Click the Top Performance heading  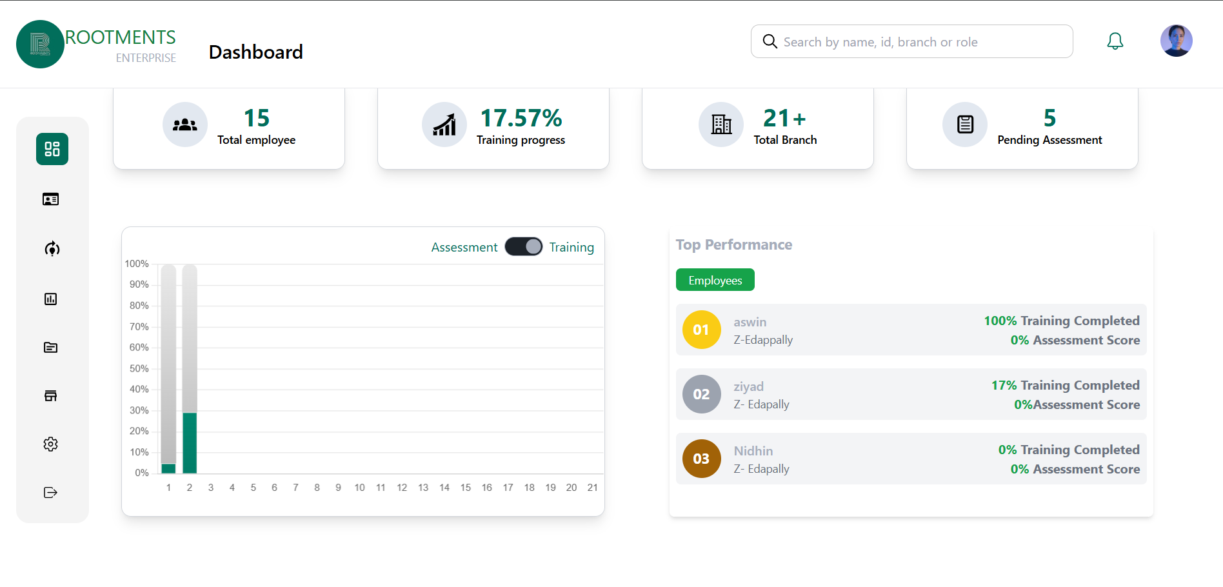pyautogui.click(x=734, y=244)
